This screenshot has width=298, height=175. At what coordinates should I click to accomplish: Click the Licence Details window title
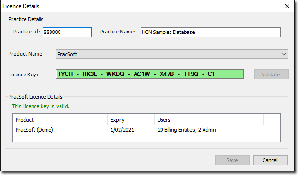(21, 6)
